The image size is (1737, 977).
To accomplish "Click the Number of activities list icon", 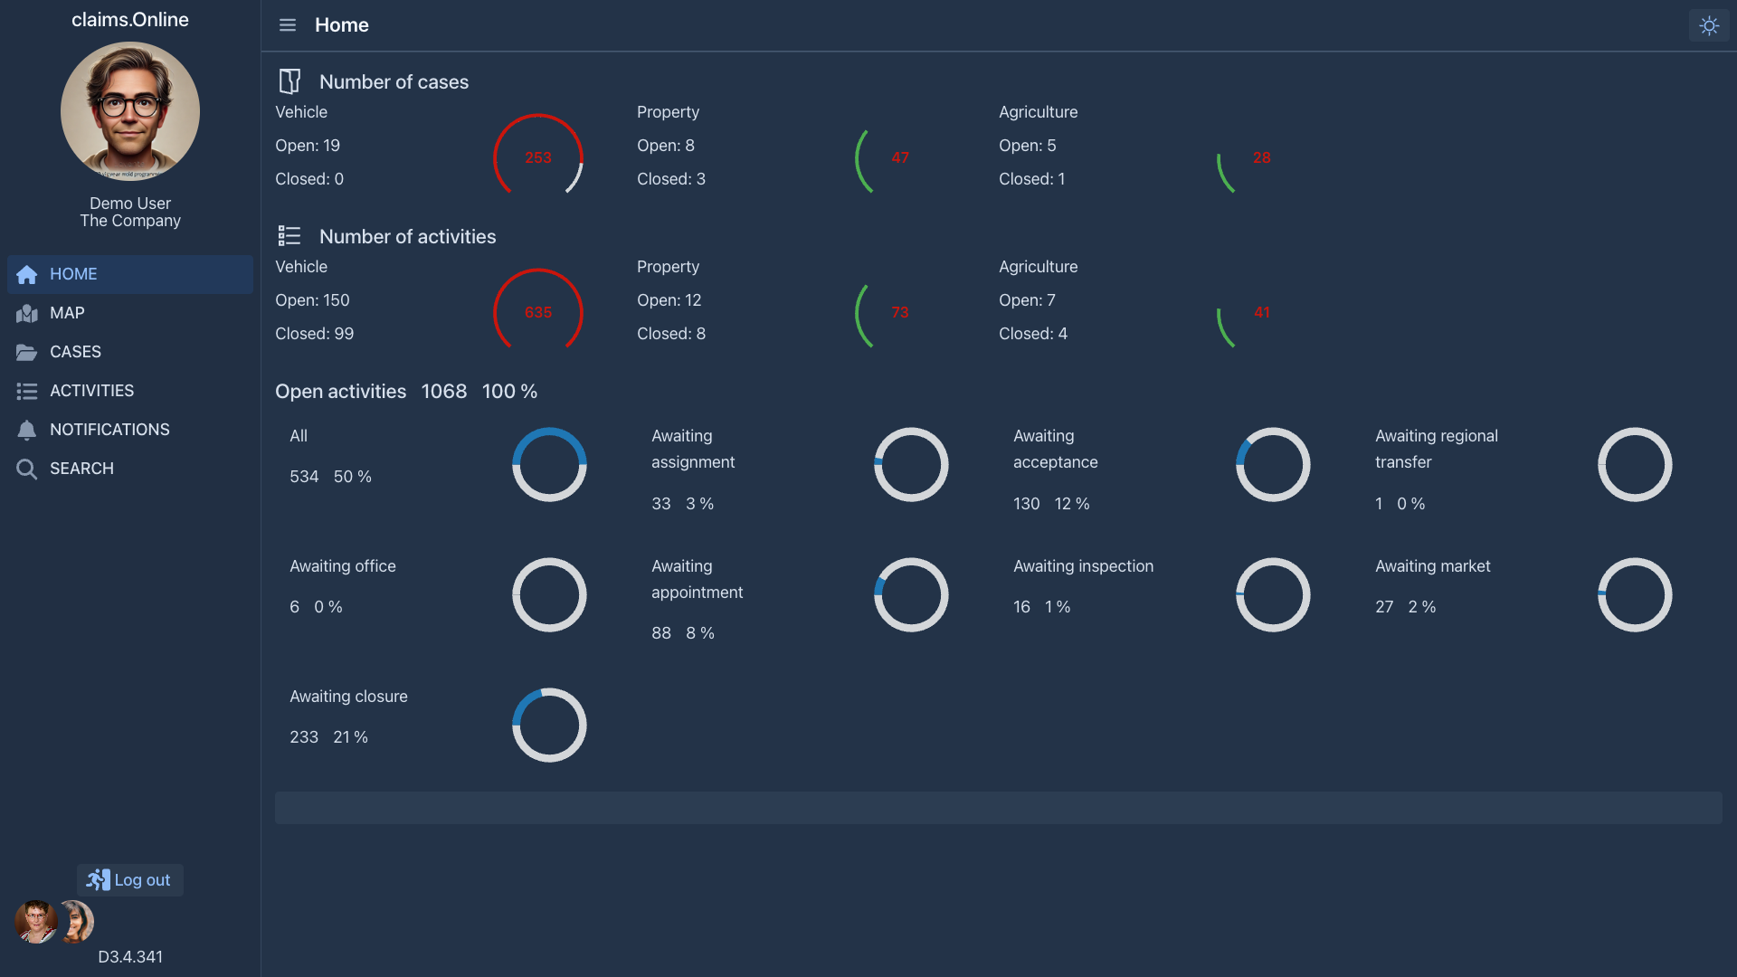I will (289, 235).
